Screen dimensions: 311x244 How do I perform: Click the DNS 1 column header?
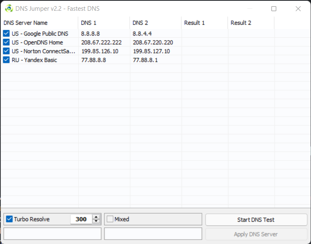pyautogui.click(x=104, y=23)
